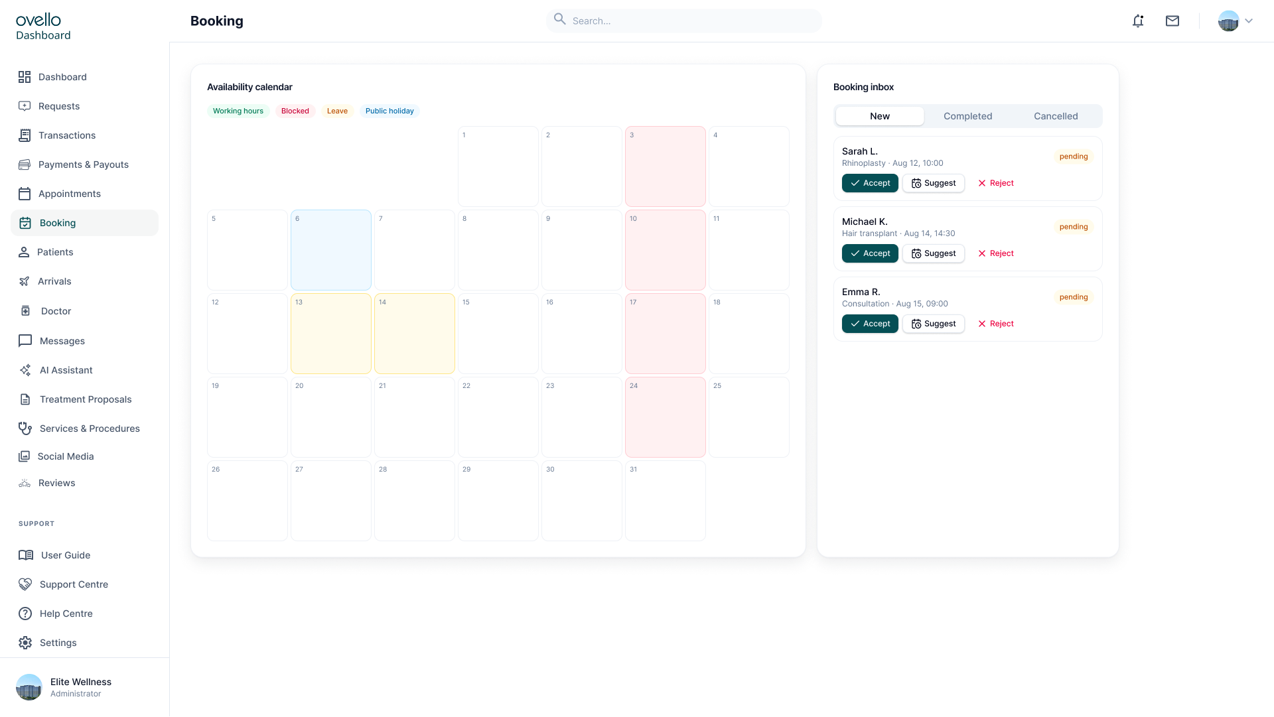Image resolution: width=1274 pixels, height=717 pixels.
Task: Open the mail envelope icon
Action: [1172, 21]
